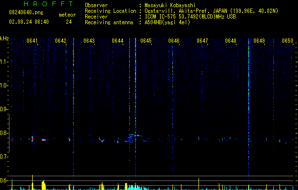Click the 1.1 kHz axis label

[4, 62]
